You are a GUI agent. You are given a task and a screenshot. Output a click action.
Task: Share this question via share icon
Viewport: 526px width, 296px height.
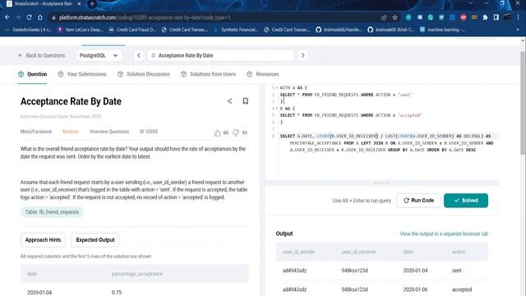coord(229,101)
